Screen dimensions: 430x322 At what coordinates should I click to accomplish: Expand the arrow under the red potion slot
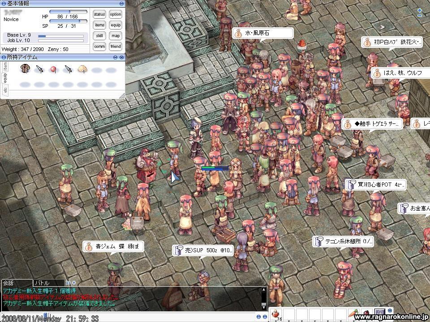pyautogui.click(x=276, y=321)
